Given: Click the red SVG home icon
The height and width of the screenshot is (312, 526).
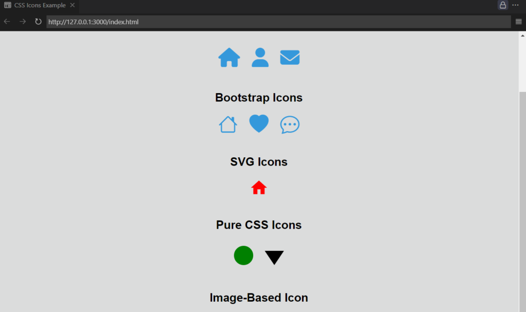Looking at the screenshot, I should click(259, 188).
